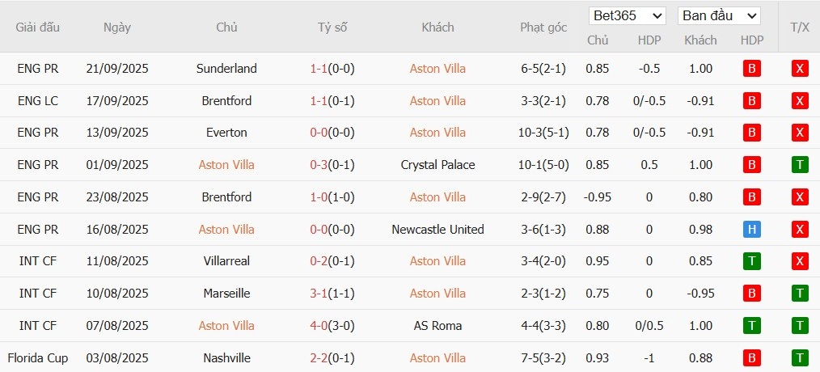The height and width of the screenshot is (372, 820).
Task: Open the Newcastle United team link
Action: [437, 230]
